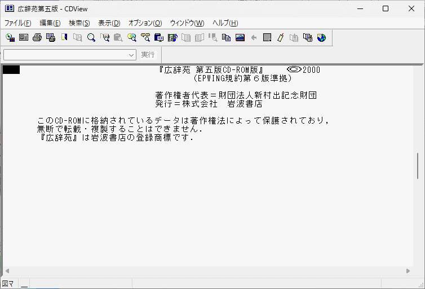Click the greyed document page icon

186,37
